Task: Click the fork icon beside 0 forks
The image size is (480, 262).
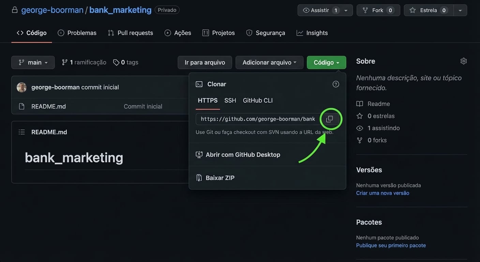Action: pos(360,140)
